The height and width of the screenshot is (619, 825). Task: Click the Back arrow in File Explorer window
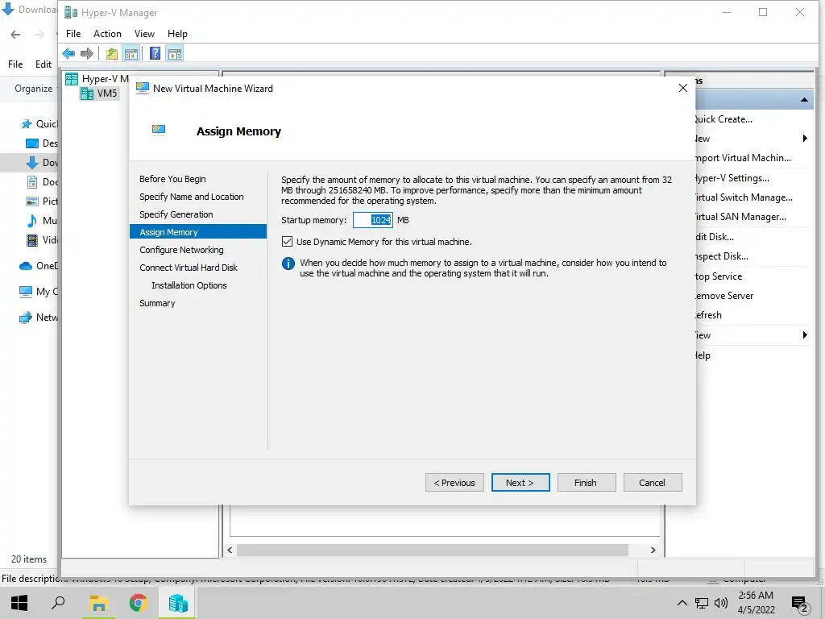(16, 35)
